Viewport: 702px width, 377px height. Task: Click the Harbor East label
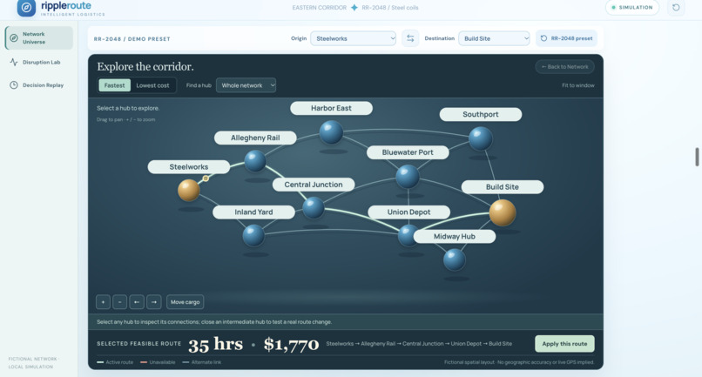(x=331, y=108)
